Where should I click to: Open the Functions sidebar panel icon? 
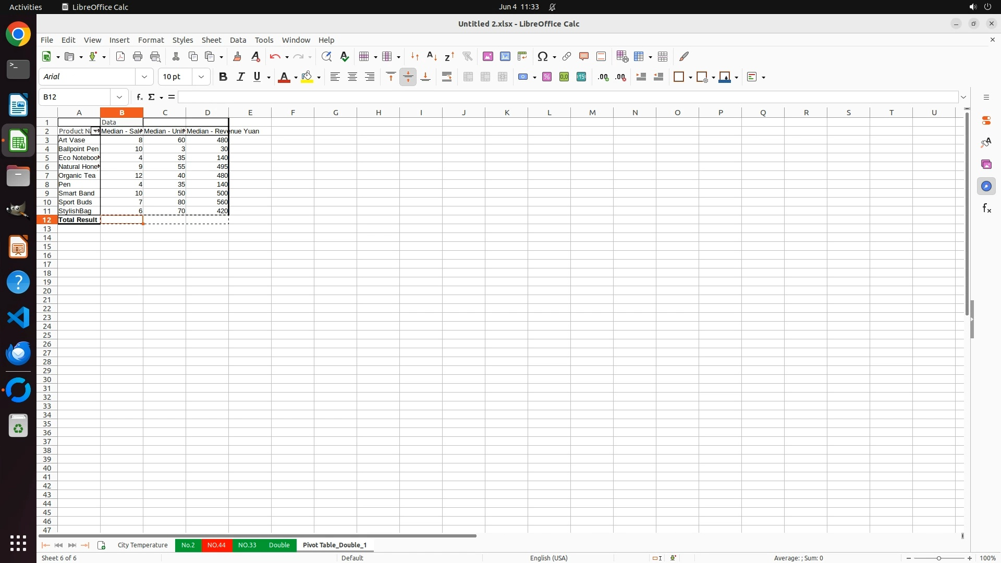coord(986,209)
